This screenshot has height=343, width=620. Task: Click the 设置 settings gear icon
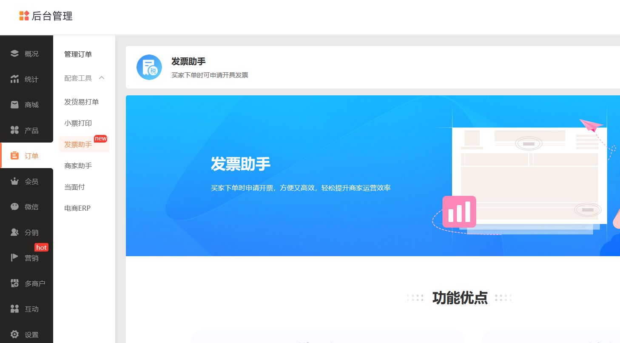(14, 334)
